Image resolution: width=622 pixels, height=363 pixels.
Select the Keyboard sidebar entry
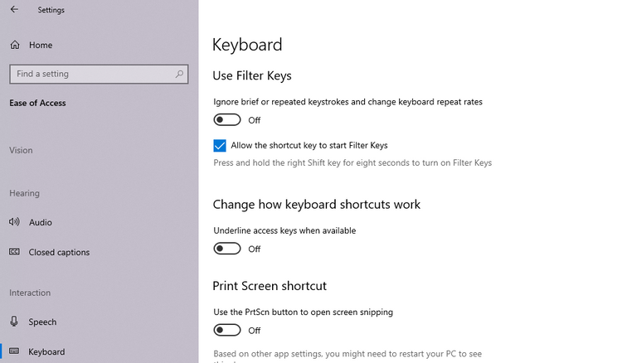pyautogui.click(x=46, y=351)
